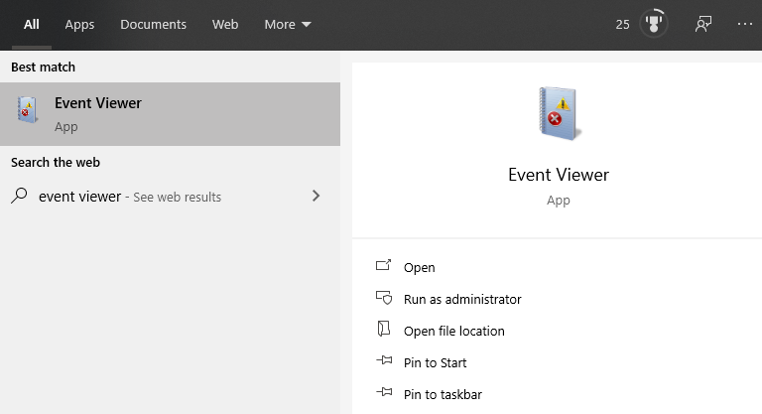This screenshot has width=762, height=414.
Task: Click the magnifier icon beside event viewer
Action: point(19,196)
